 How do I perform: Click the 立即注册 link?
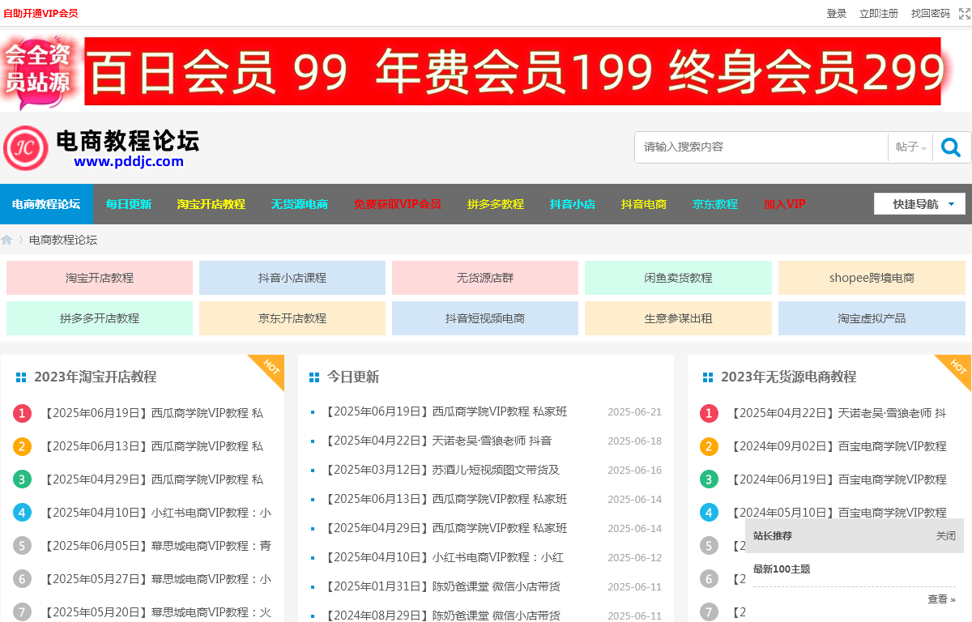click(x=879, y=14)
